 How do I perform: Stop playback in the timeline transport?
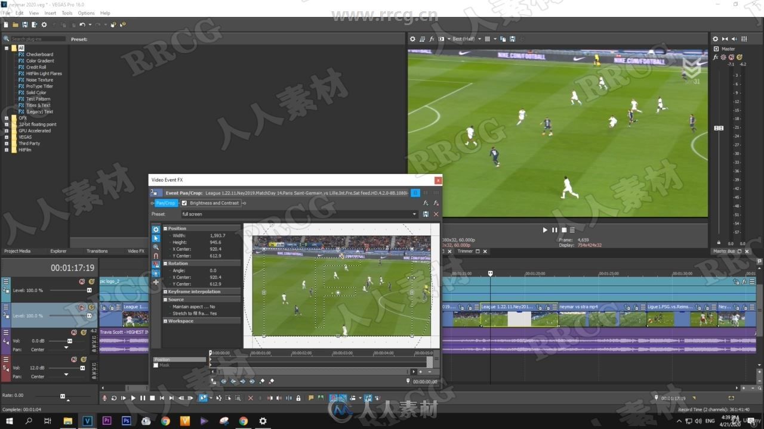[152, 398]
